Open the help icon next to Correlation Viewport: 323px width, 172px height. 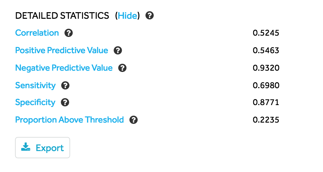pyautogui.click(x=69, y=33)
